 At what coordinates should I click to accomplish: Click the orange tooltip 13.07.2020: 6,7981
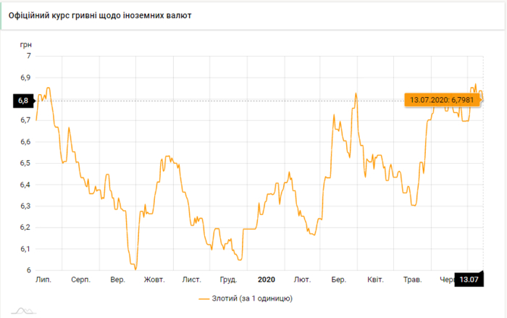[x=443, y=99]
